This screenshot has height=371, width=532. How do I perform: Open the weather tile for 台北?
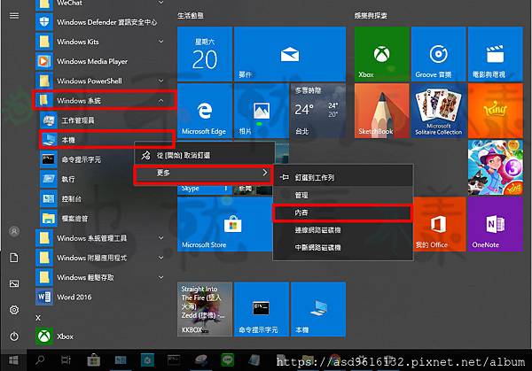(x=318, y=111)
